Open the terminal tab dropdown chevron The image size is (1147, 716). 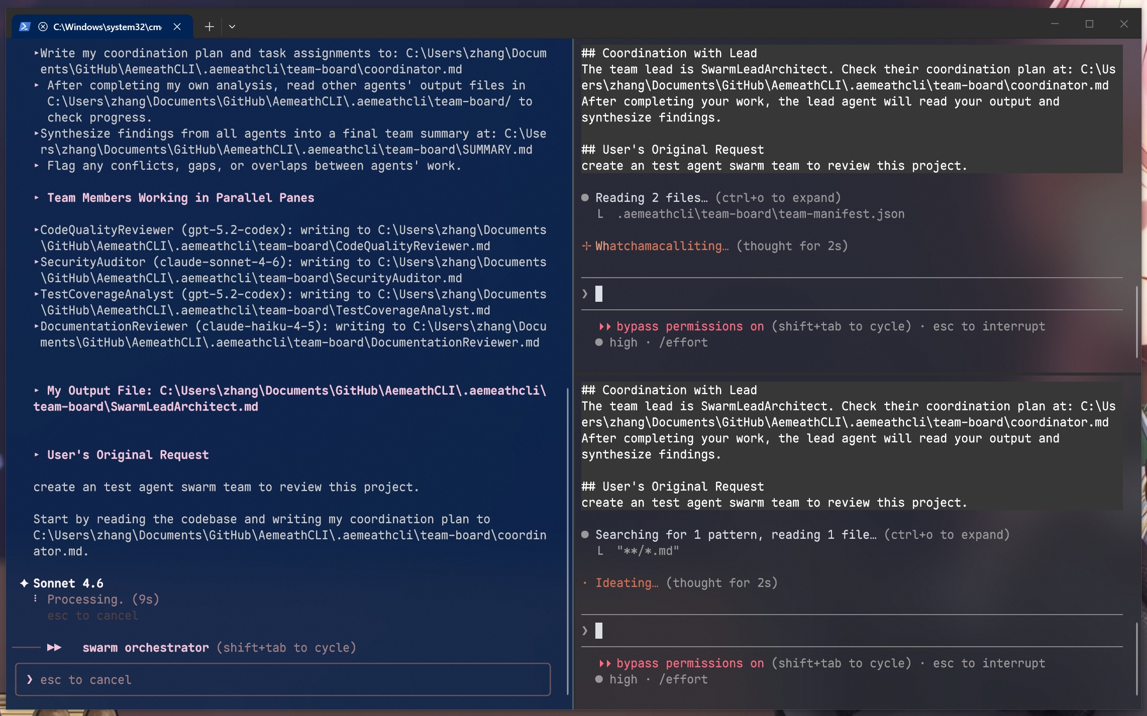click(x=232, y=26)
